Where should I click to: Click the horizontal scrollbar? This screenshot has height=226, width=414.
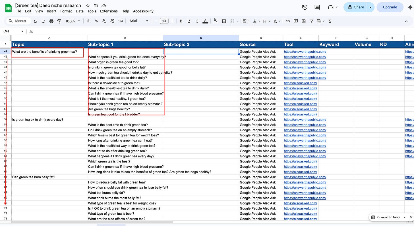tap(92, 222)
